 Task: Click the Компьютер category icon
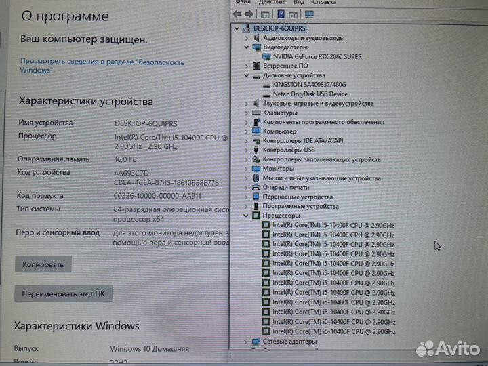tap(256, 131)
